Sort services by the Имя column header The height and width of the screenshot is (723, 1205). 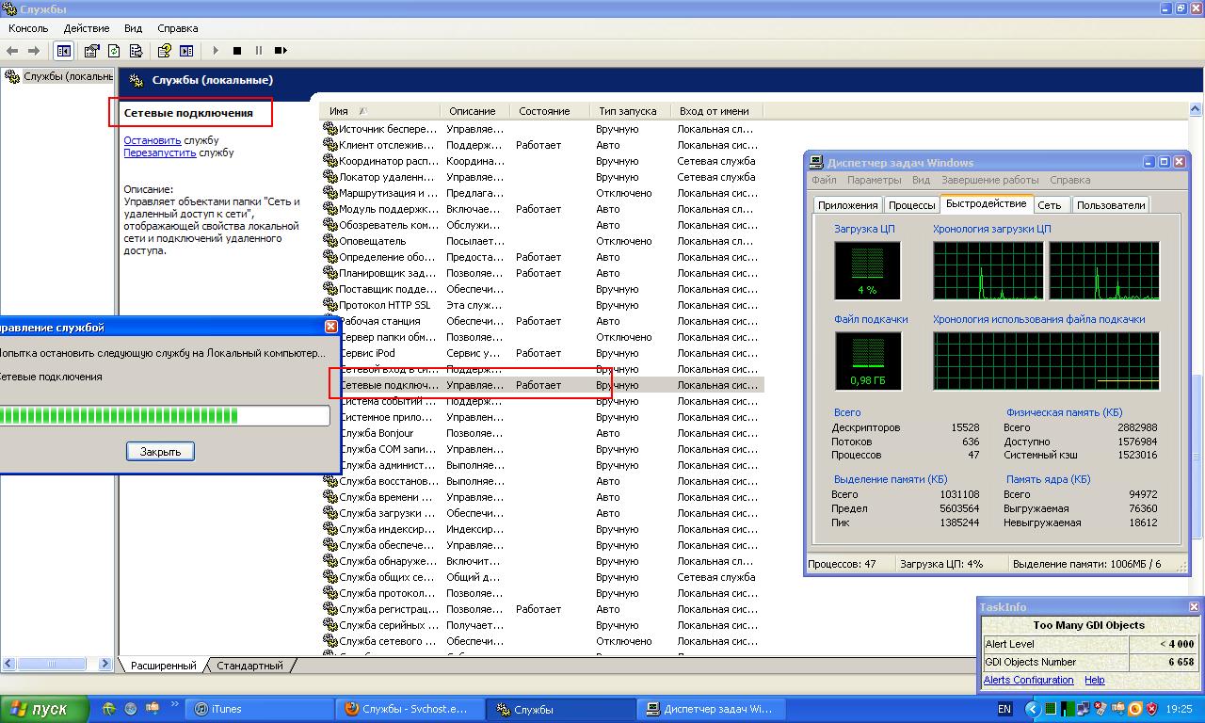point(339,111)
